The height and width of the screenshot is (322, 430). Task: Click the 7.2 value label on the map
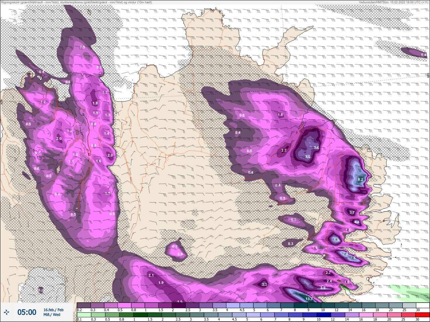point(345,254)
